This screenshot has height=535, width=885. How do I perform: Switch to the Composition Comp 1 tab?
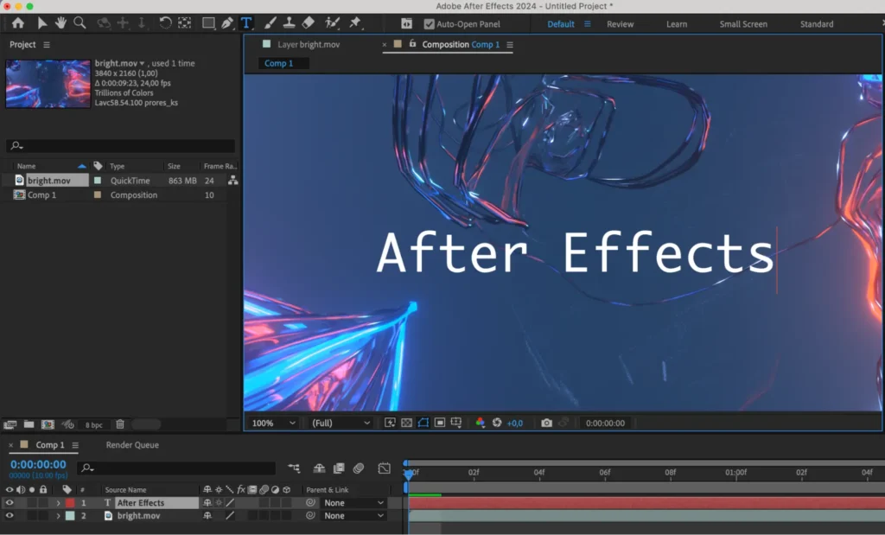pyautogui.click(x=461, y=44)
